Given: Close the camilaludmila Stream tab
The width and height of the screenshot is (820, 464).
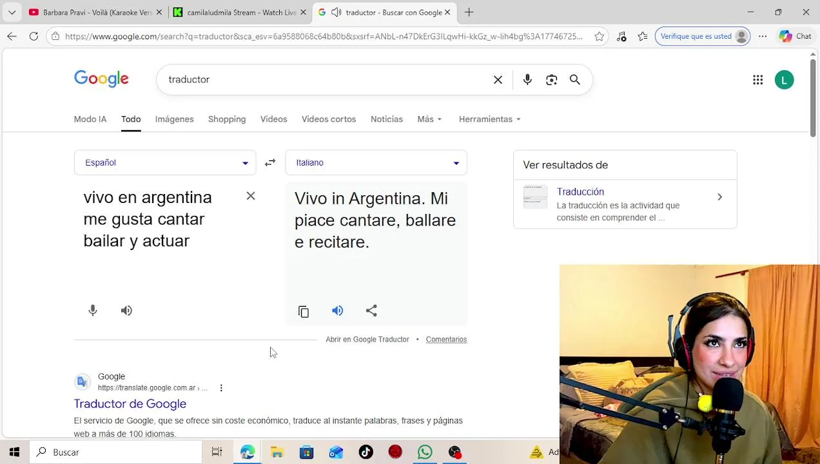Looking at the screenshot, I should pos(303,12).
